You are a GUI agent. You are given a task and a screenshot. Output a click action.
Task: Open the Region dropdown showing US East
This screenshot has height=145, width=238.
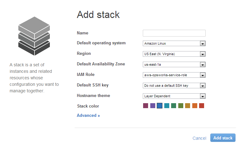(x=174, y=54)
